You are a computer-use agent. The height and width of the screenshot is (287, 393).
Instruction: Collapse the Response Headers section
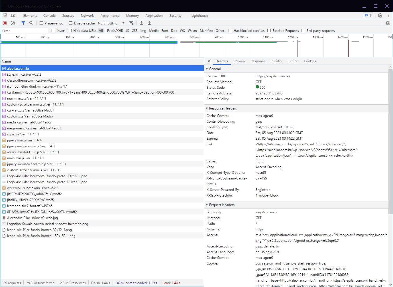[x=223, y=108]
